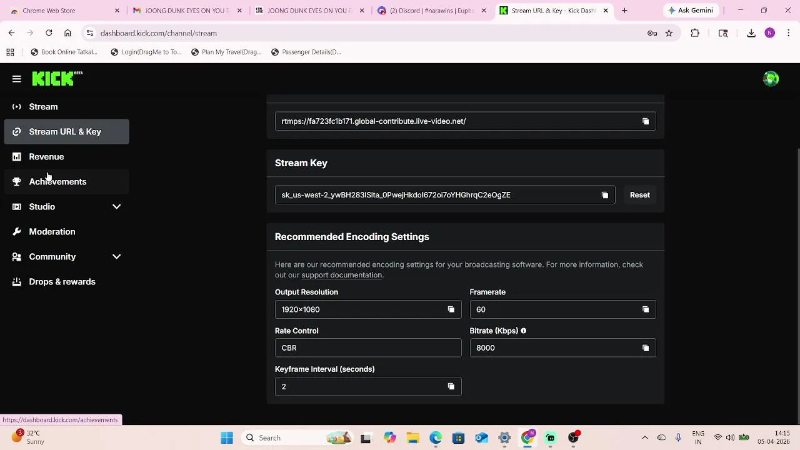Copy the framerate value 60
This screenshot has width=800, height=450.
[646, 309]
